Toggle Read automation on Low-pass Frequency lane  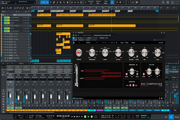click(6, 17)
